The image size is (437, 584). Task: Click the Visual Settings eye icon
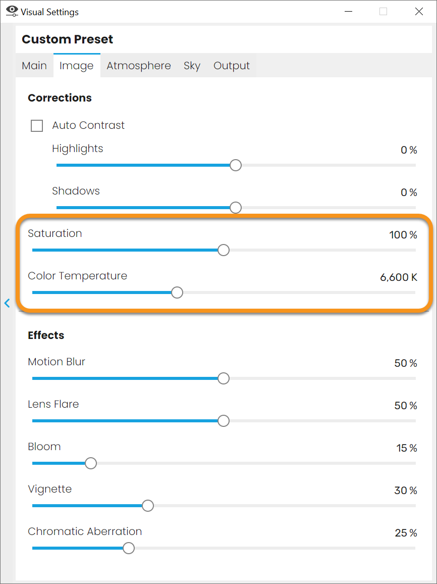coord(12,11)
